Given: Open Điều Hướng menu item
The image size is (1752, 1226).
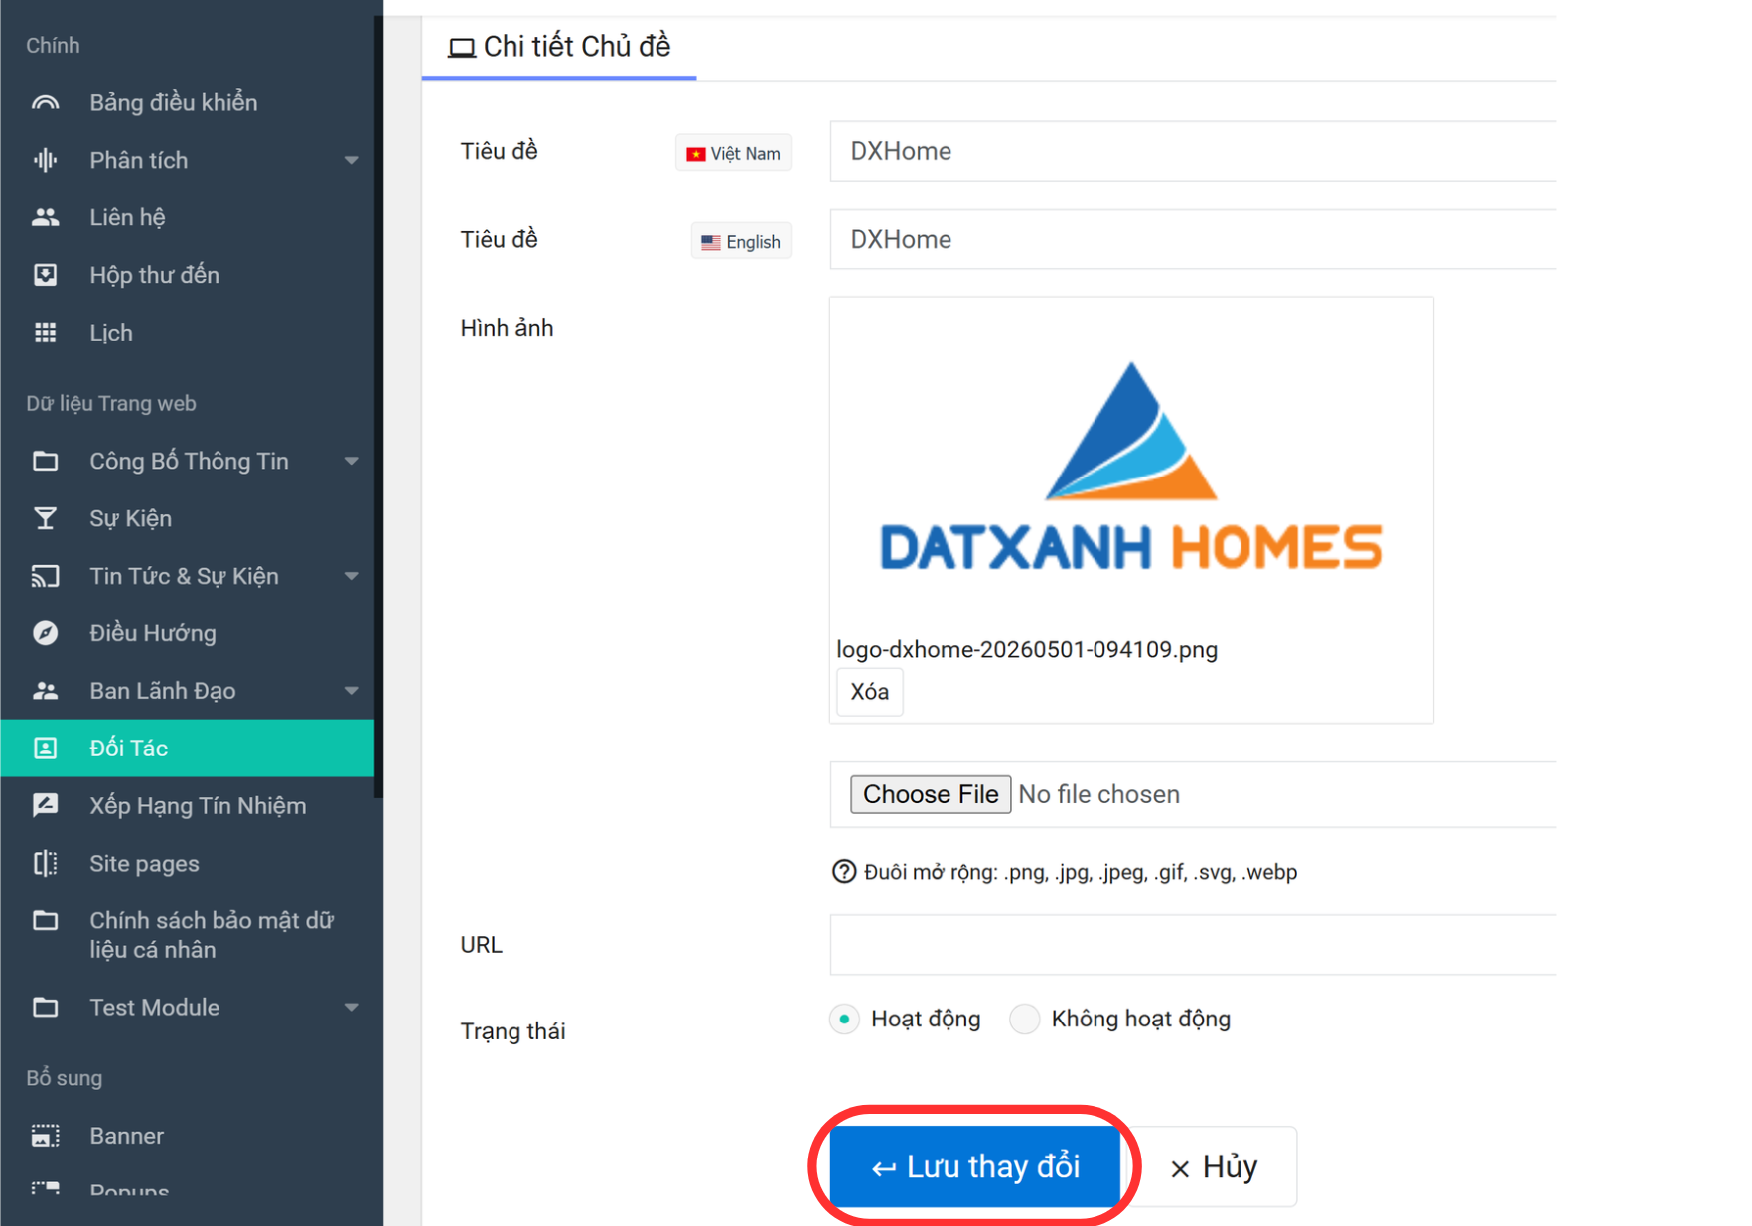Looking at the screenshot, I should tap(188, 633).
